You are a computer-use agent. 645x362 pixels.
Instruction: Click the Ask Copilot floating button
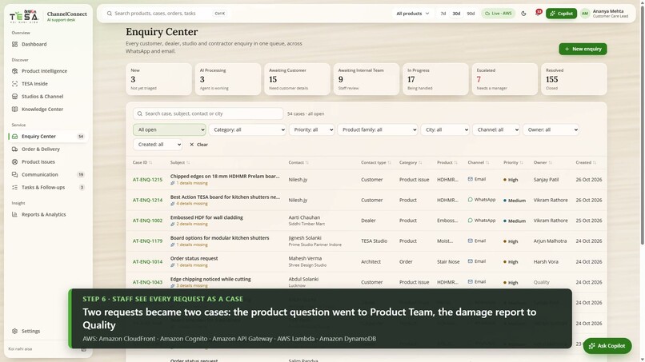(x=607, y=346)
